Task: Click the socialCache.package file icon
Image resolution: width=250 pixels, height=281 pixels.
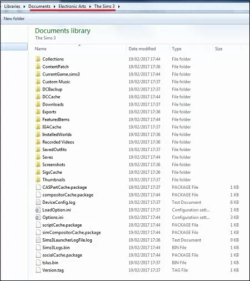Action: [38, 255]
